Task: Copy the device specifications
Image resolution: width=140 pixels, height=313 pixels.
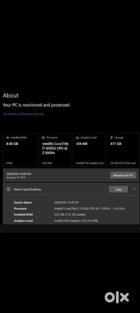Action: point(118,189)
